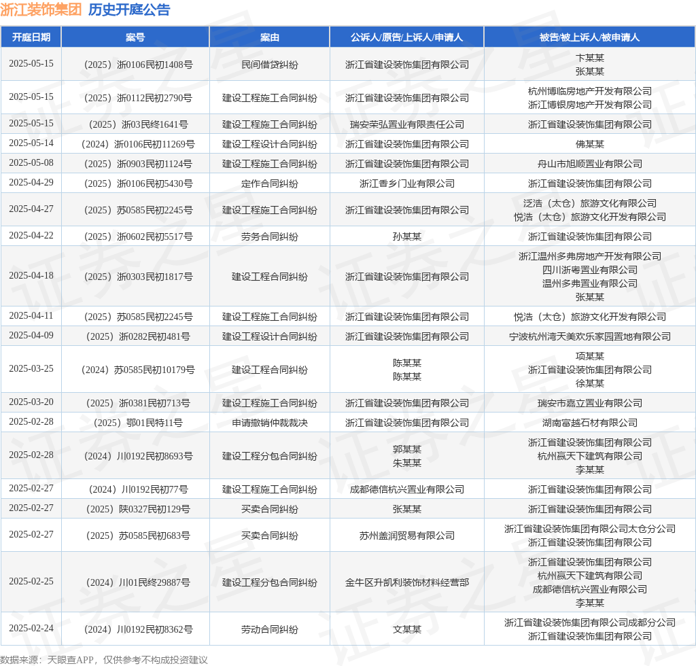Screen dimensions: 696x666
Task: Select the 定作合同纠纷 cause cell
Action: pyautogui.click(x=269, y=183)
